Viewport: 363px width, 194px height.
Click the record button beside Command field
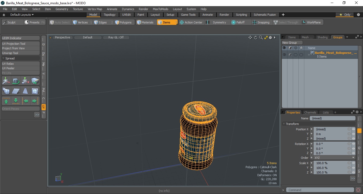coord(358,190)
